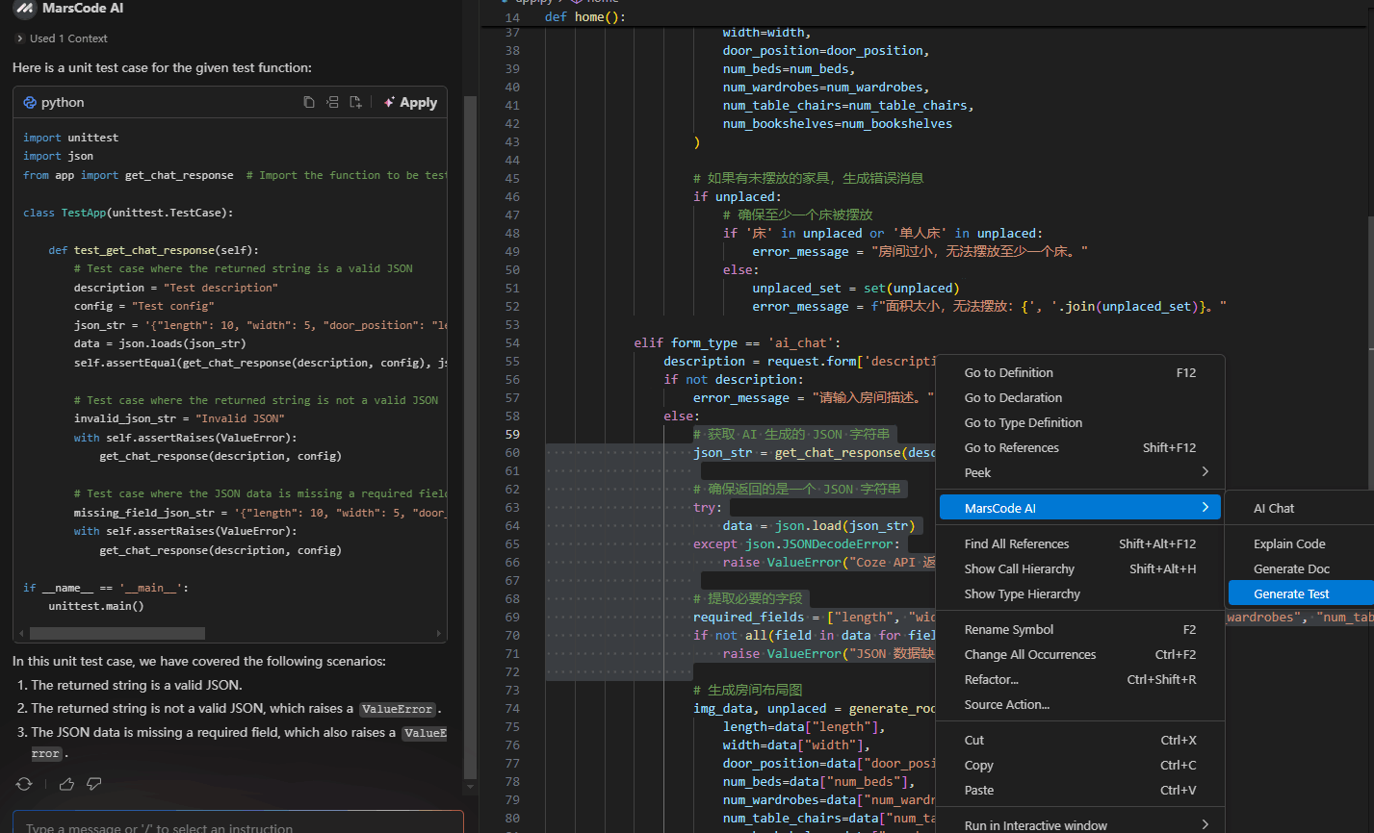
Task: Click 'import unittest' line in chat code
Action: pos(71,138)
